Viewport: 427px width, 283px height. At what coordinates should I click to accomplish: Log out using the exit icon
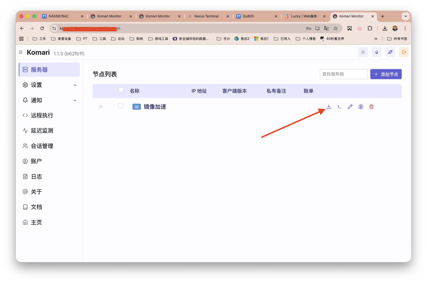tap(404, 52)
